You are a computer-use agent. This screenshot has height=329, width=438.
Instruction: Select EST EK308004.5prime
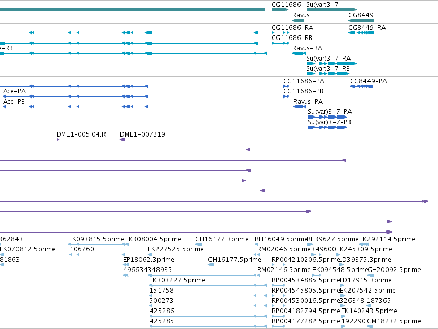click(127, 244)
